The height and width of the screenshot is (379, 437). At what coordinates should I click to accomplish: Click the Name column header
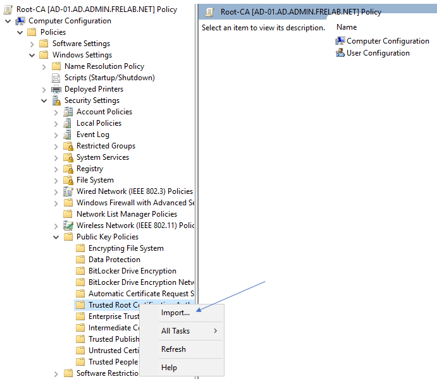click(x=347, y=27)
